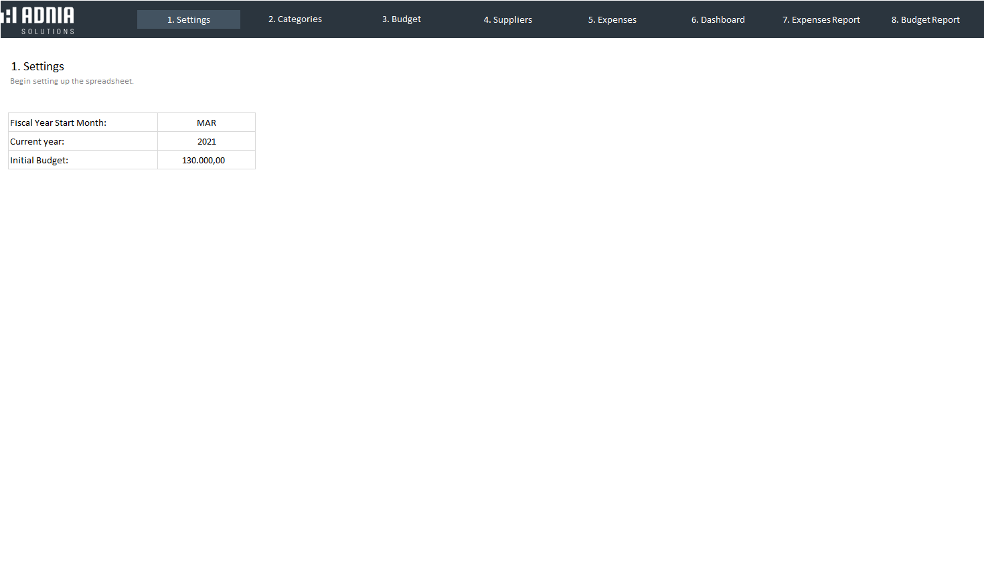984x563 pixels.
Task: Click the SOLUTIONS text under the logo
Action: tap(48, 31)
